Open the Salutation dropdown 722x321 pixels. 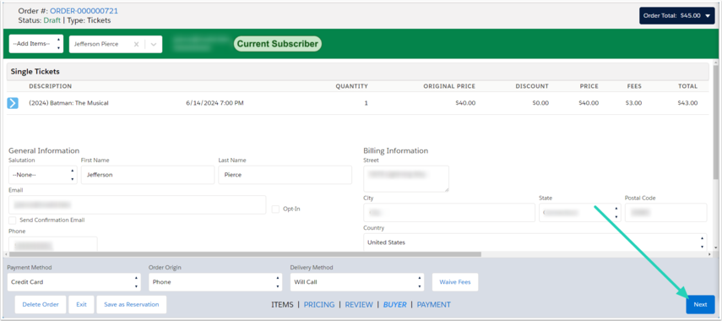(x=43, y=175)
